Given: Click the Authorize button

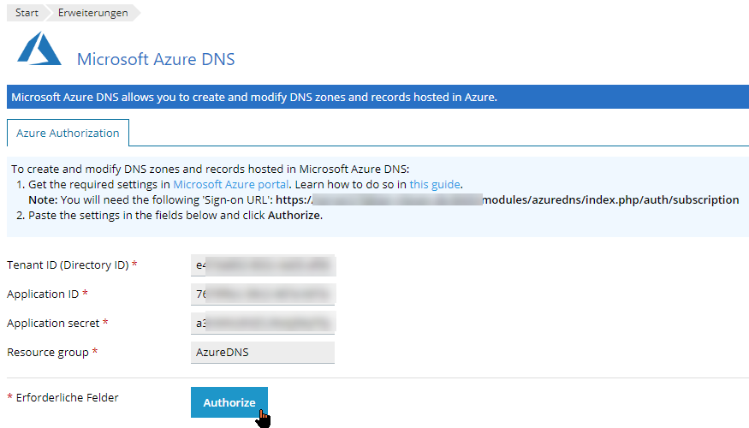Looking at the screenshot, I should tap(229, 402).
